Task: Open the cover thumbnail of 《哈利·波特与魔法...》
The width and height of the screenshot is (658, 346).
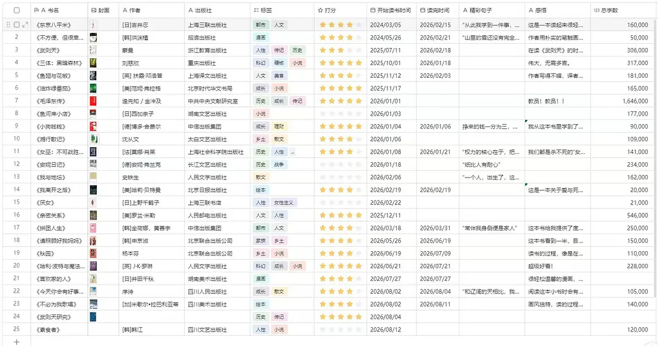Action: pos(93,266)
